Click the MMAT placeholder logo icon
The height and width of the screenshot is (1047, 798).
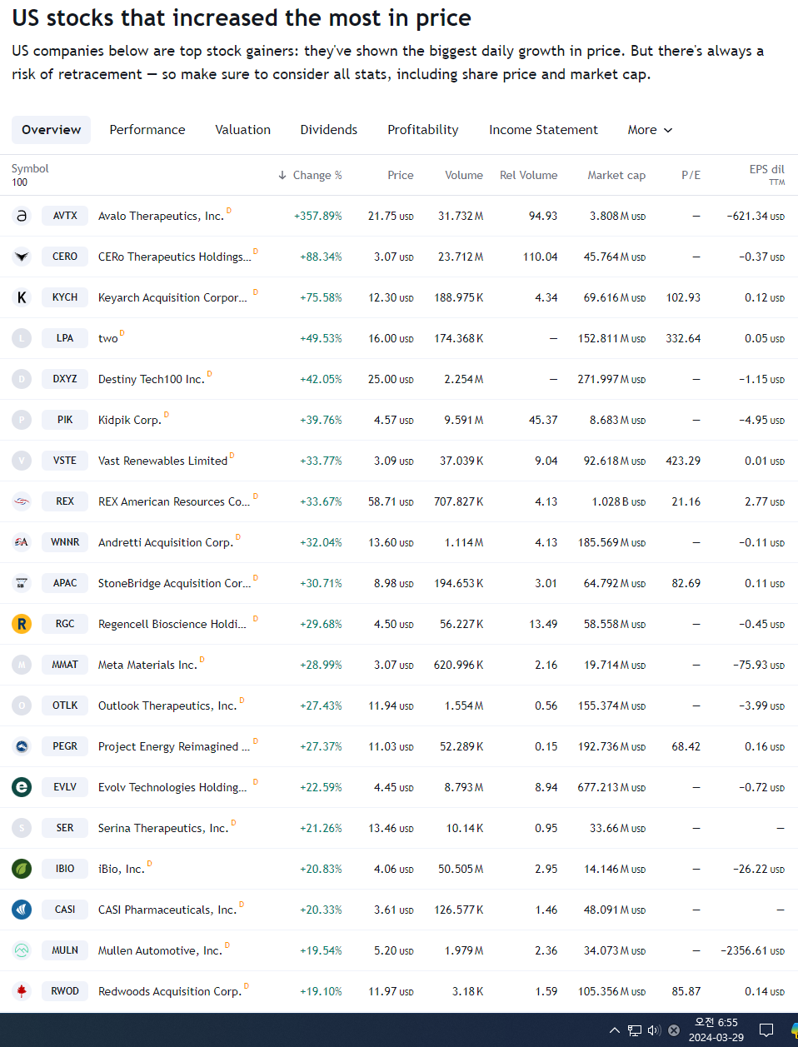pyautogui.click(x=22, y=665)
